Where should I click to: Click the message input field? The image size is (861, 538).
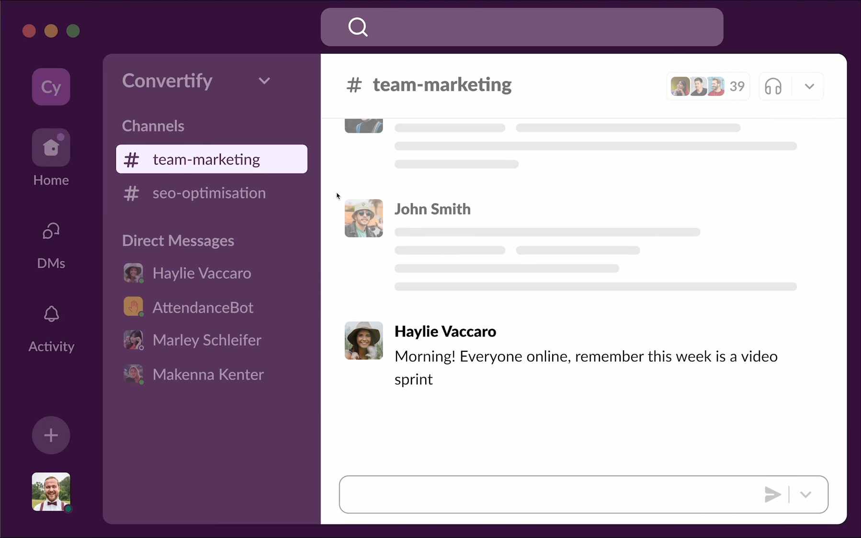pos(551,494)
